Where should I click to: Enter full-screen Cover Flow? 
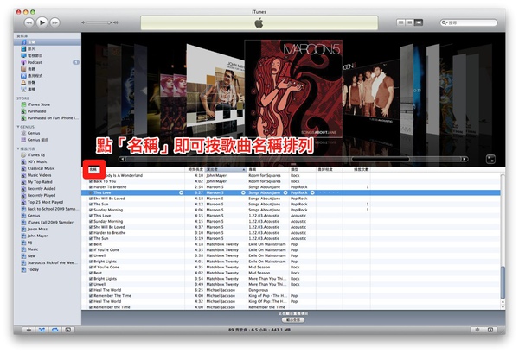(490, 159)
